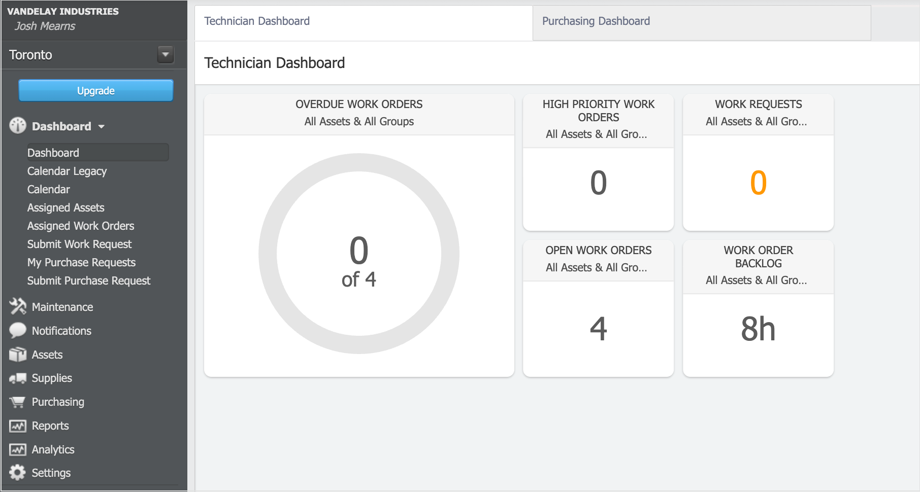Select the Dashboard people icon
Screen dimensions: 920x492
pos(17,126)
